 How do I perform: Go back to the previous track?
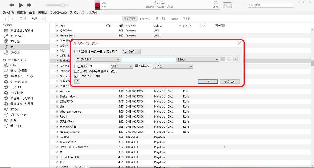click(x=12, y=5)
